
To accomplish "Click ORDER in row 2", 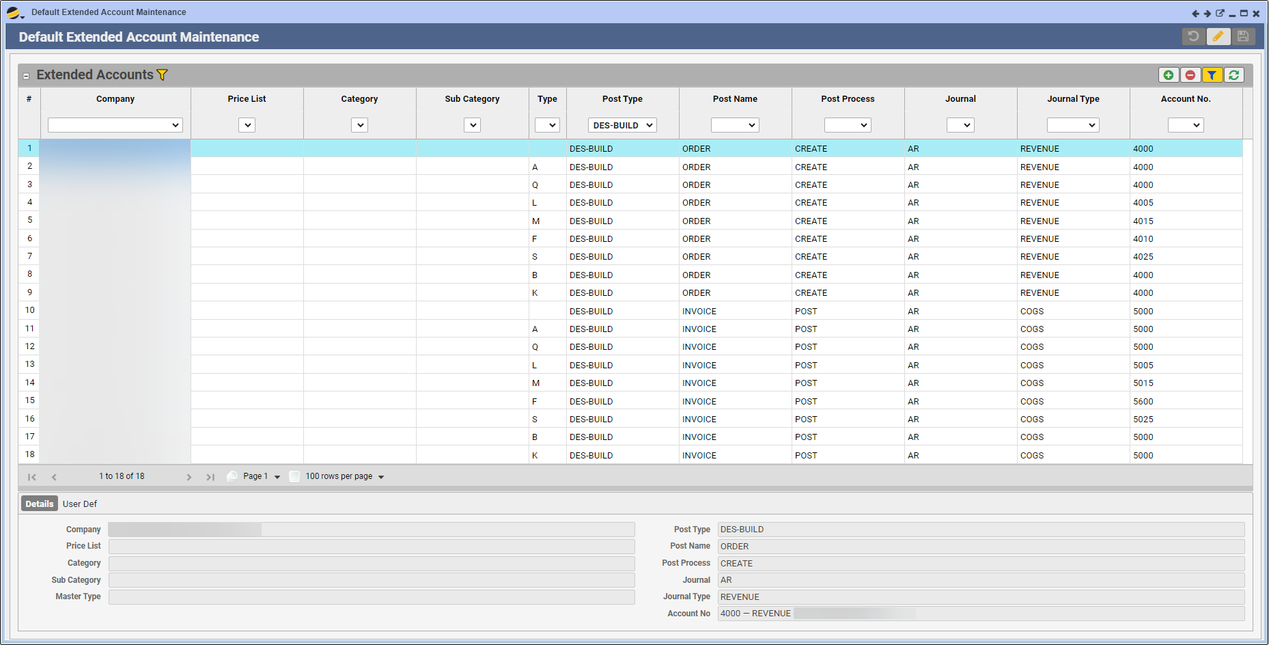I will [x=696, y=167].
